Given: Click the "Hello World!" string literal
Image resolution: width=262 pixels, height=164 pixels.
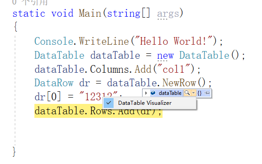Looking at the screenshot, I should [171, 41].
